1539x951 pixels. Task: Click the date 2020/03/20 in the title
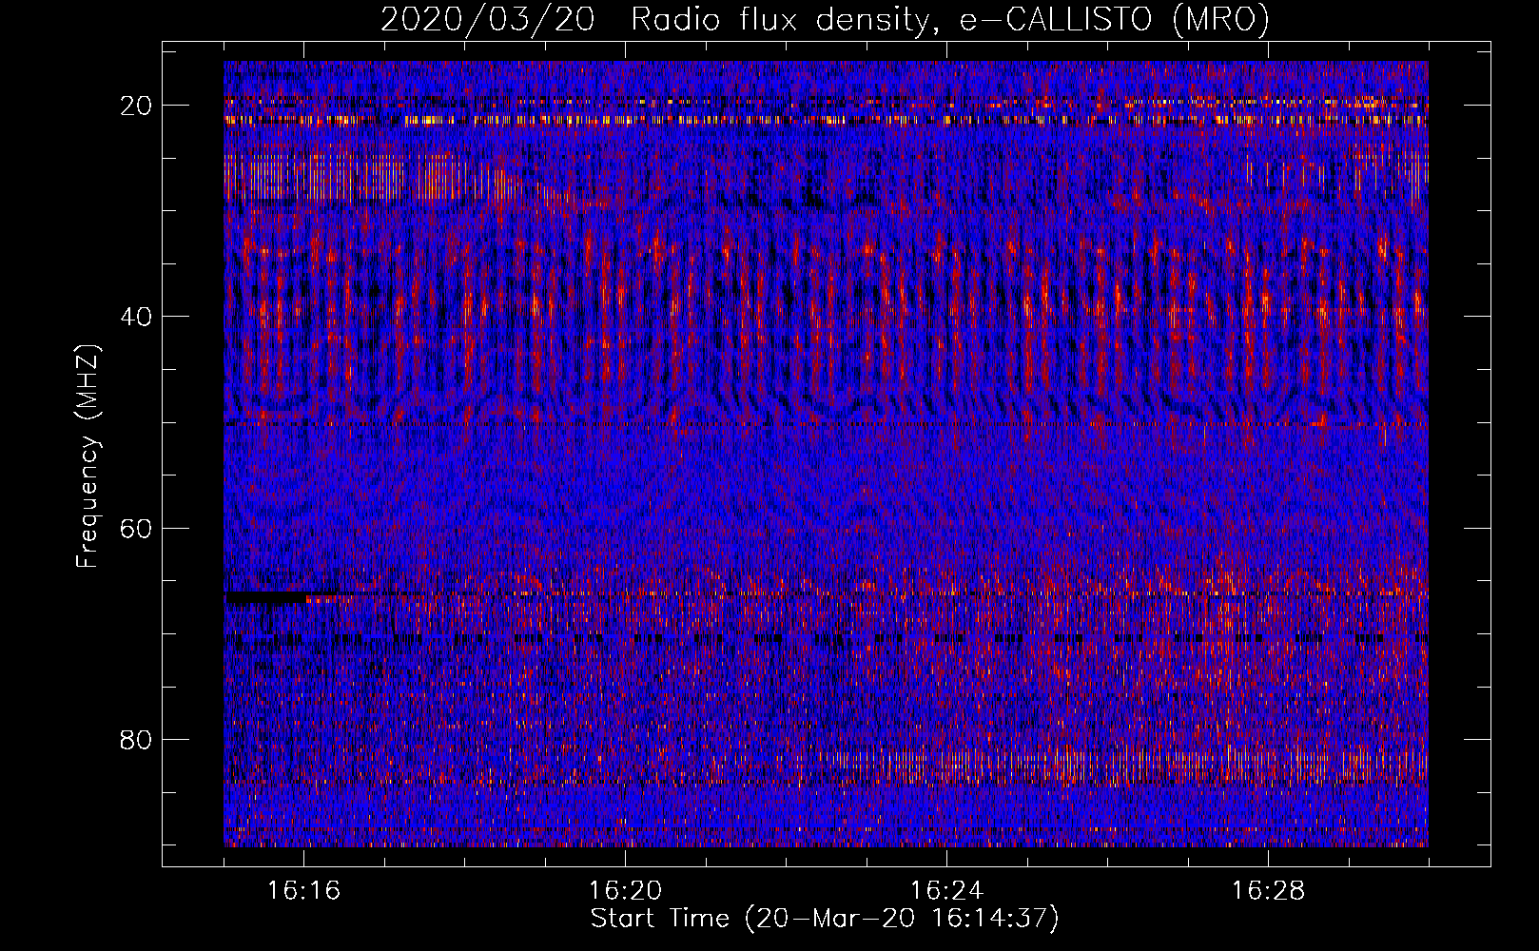click(x=487, y=19)
